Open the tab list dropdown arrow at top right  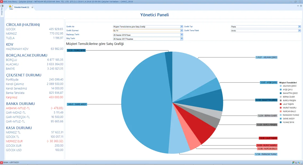pos(298,6)
